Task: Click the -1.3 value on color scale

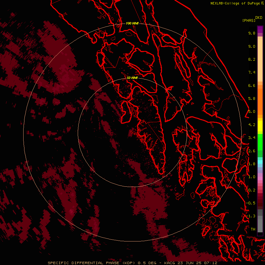Action: click(251, 216)
